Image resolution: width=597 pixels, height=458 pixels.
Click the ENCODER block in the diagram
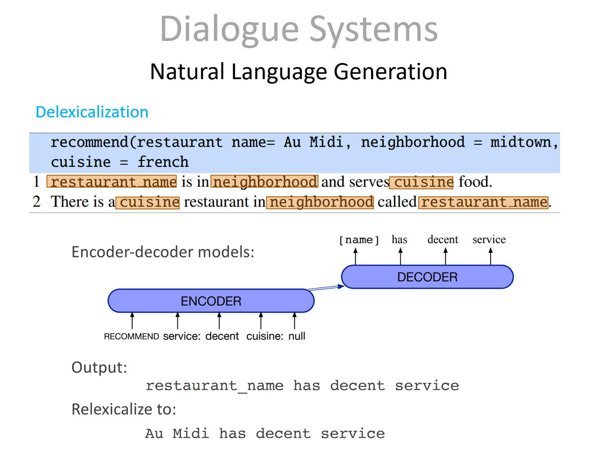[x=211, y=301]
